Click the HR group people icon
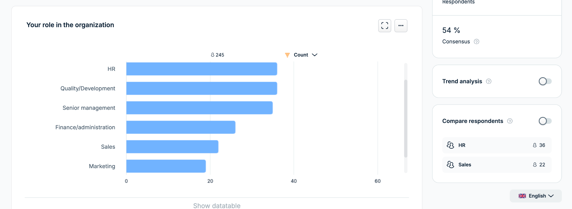572x209 pixels. click(x=450, y=145)
